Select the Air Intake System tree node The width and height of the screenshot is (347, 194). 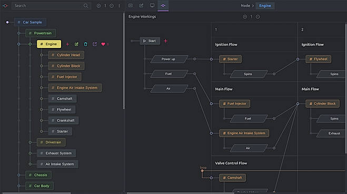(x=57, y=164)
